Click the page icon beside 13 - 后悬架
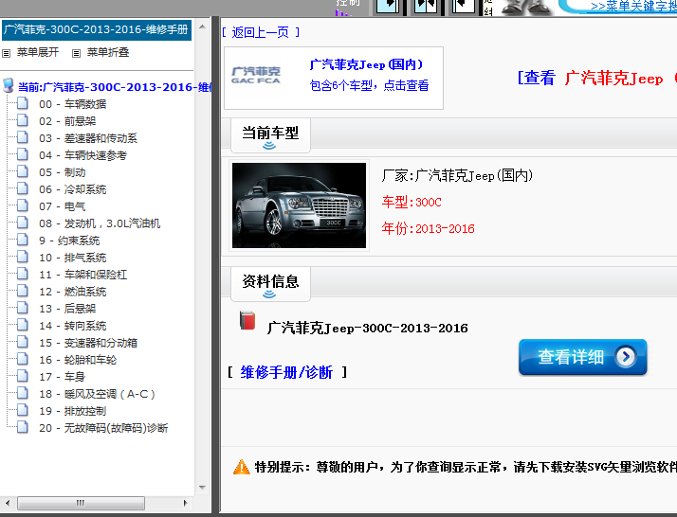Viewport: 677px width, 517px height. tap(23, 308)
